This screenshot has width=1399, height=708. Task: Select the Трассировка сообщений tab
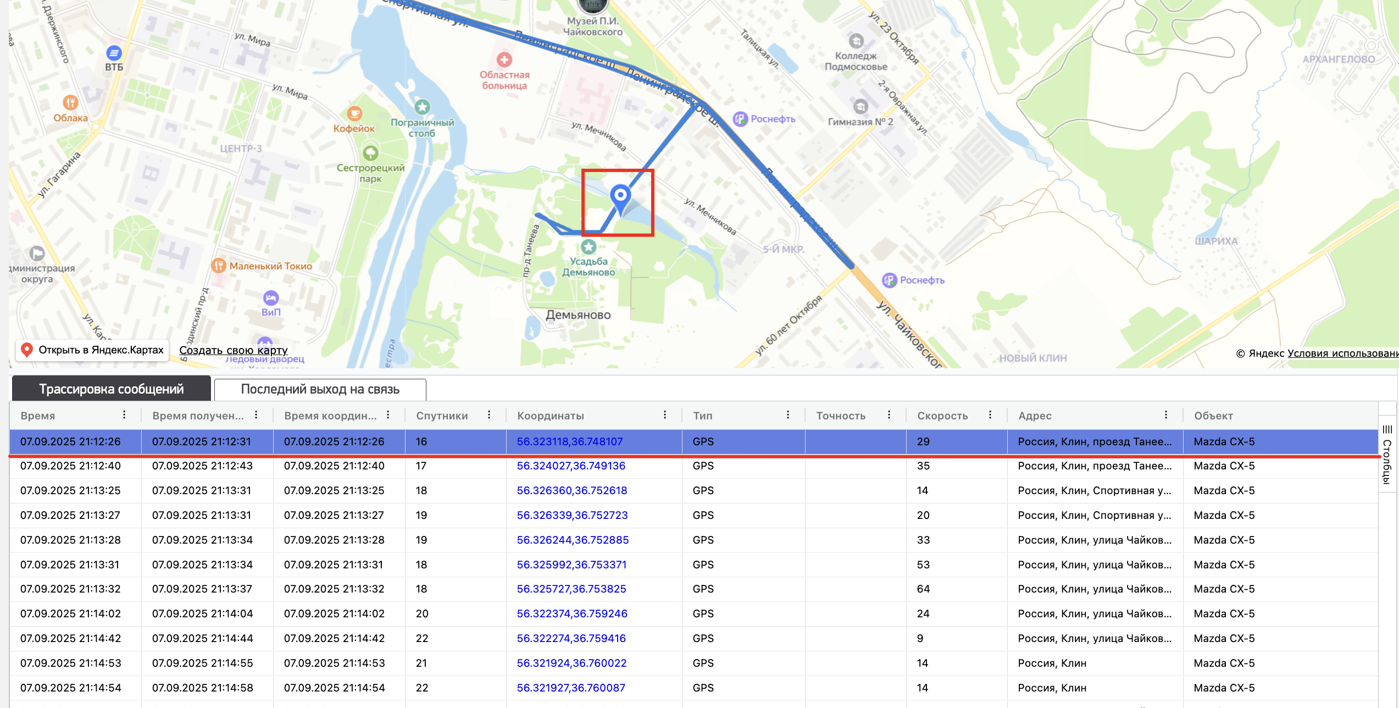[x=111, y=389]
